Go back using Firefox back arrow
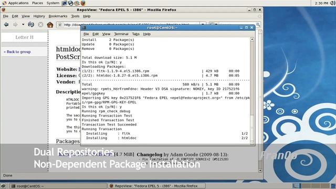336x189 pixels. click(x=6, y=25)
